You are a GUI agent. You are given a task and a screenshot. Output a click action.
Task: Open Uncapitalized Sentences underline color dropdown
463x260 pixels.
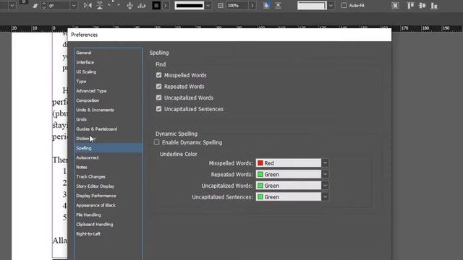click(325, 196)
